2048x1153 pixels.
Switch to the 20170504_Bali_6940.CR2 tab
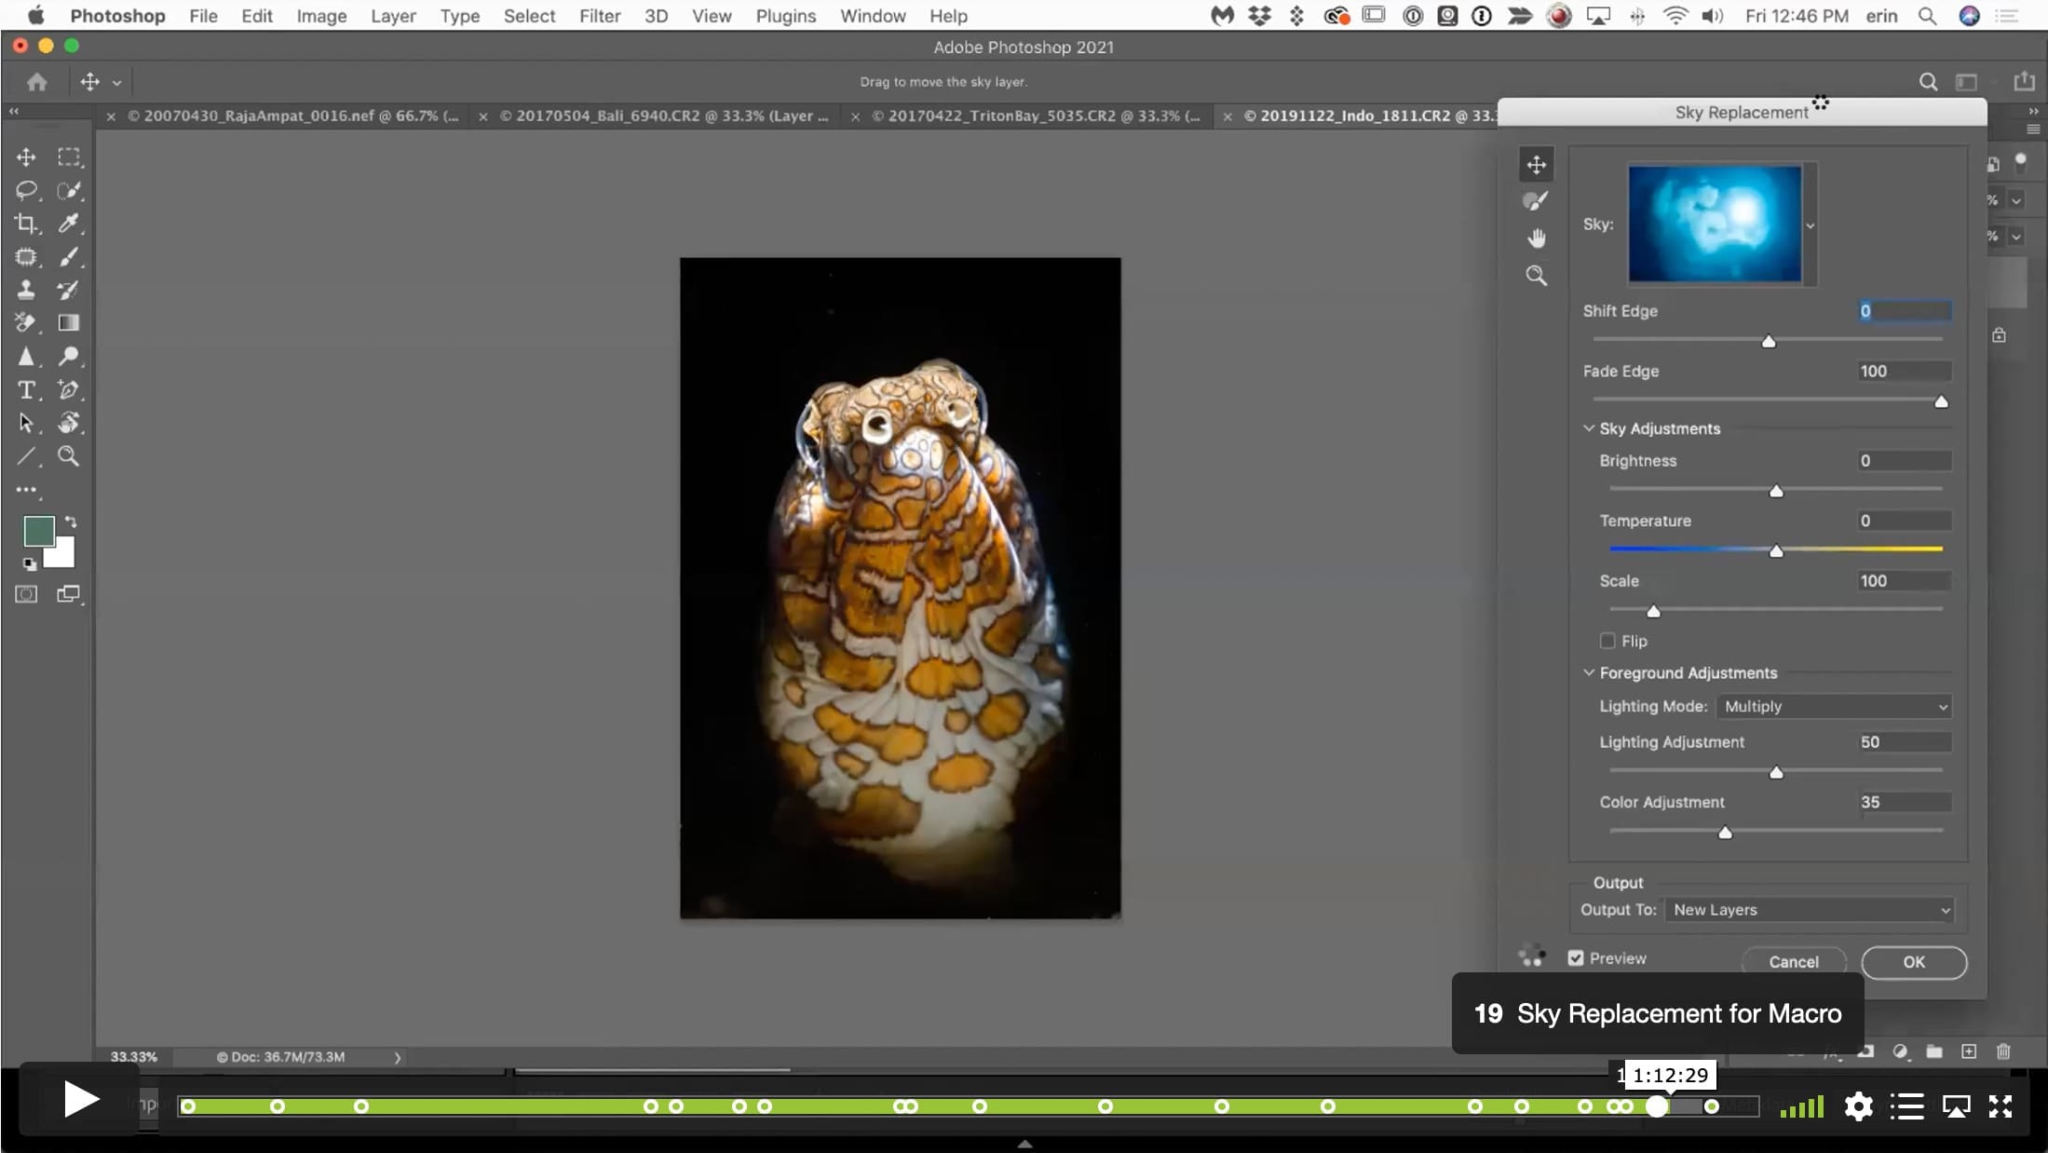[662, 115]
